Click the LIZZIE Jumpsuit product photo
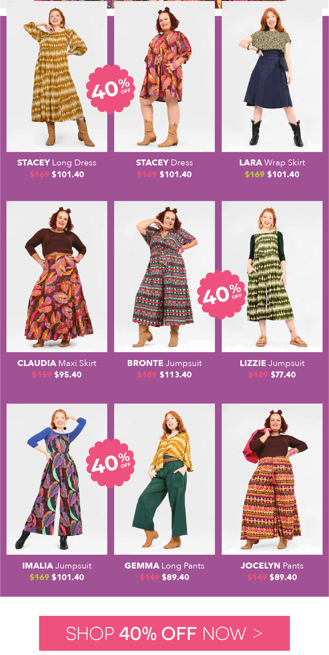The height and width of the screenshot is (655, 329). [x=272, y=277]
